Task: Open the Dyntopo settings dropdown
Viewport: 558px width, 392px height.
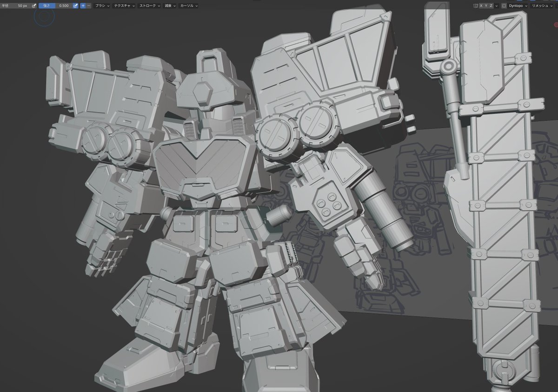Action: (518, 6)
